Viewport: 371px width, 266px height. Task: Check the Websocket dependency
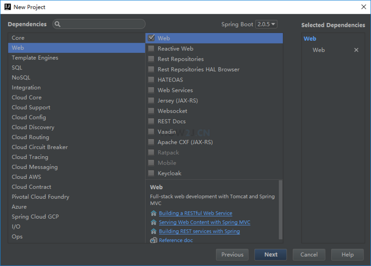click(x=151, y=111)
